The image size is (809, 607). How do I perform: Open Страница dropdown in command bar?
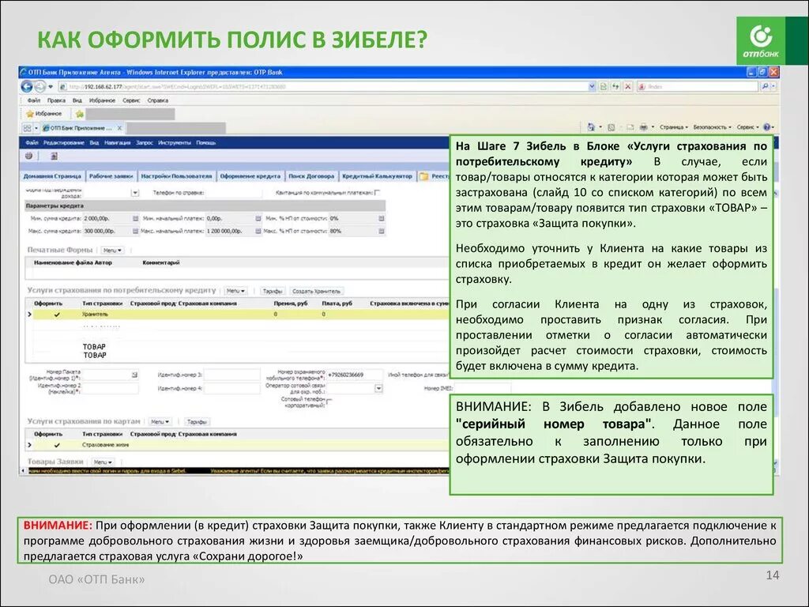[x=673, y=127]
